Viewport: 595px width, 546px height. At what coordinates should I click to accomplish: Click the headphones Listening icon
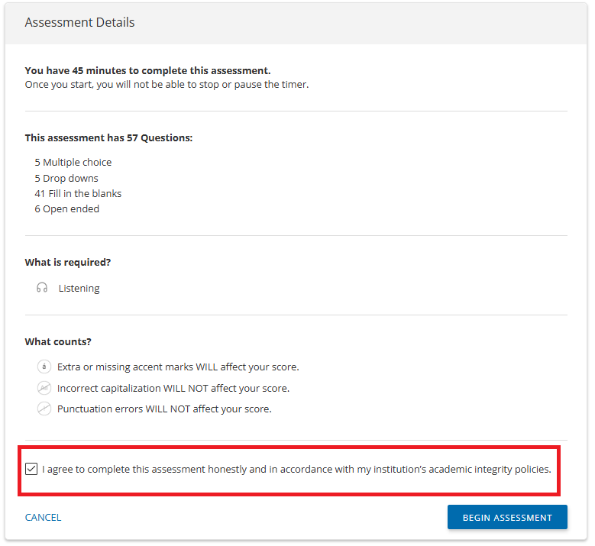[x=42, y=288]
